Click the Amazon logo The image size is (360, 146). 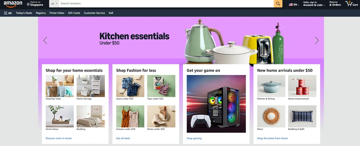click(13, 4)
